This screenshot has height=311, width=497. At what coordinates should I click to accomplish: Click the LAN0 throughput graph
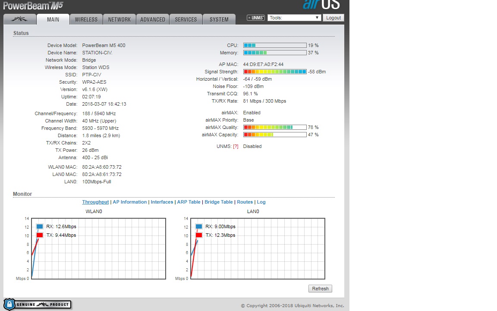[258, 248]
